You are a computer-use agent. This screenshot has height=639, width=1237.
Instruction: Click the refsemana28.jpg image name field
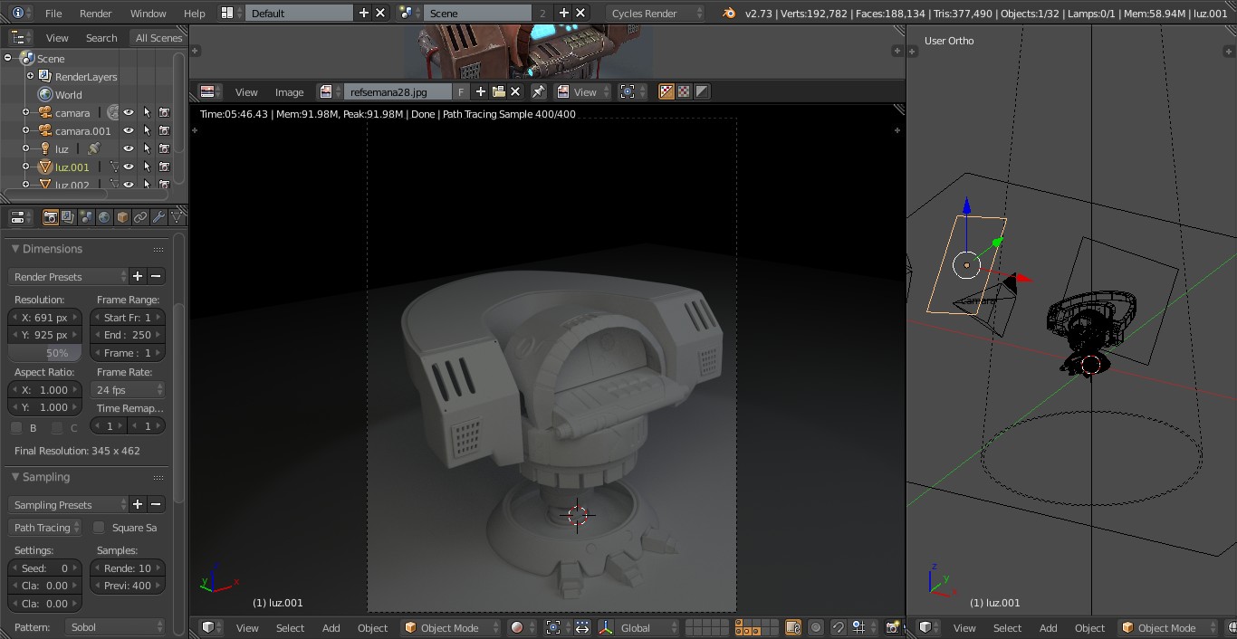[398, 91]
